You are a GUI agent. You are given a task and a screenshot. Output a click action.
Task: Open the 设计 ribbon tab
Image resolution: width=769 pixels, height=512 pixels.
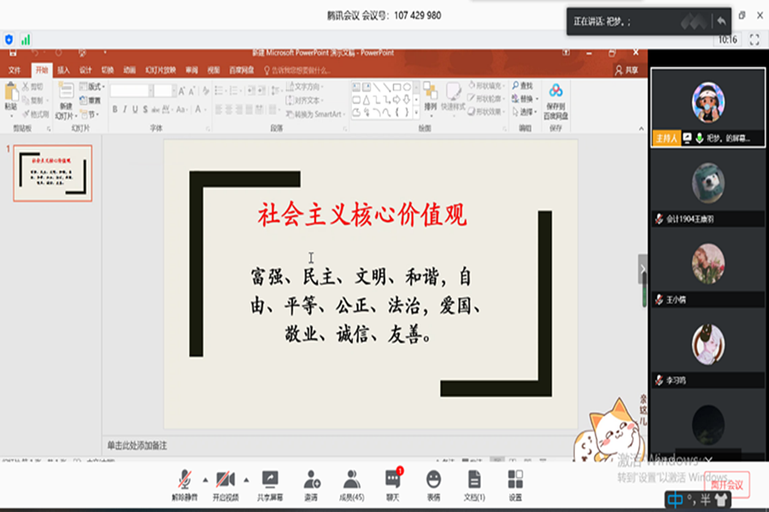[85, 70]
